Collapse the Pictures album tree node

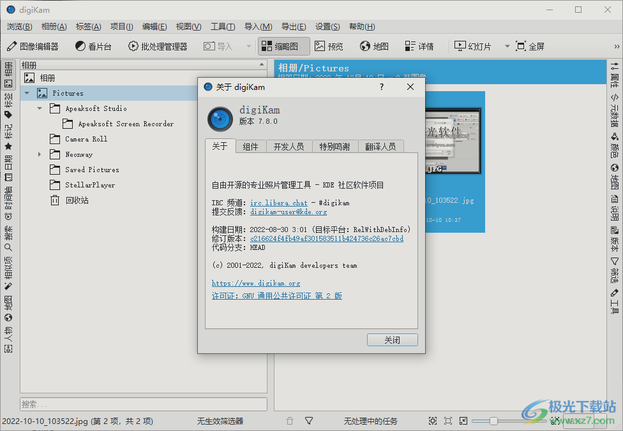27,93
